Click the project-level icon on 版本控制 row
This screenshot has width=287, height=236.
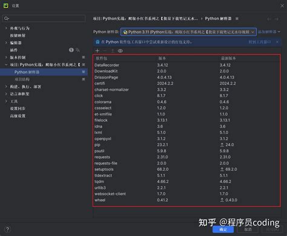tap(84, 57)
